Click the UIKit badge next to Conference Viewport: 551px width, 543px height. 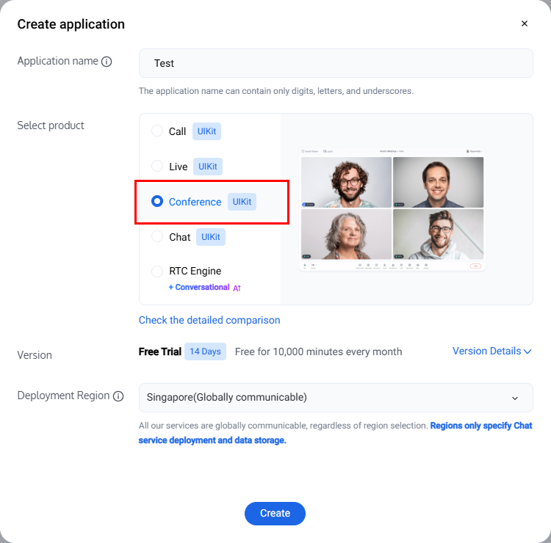click(242, 202)
